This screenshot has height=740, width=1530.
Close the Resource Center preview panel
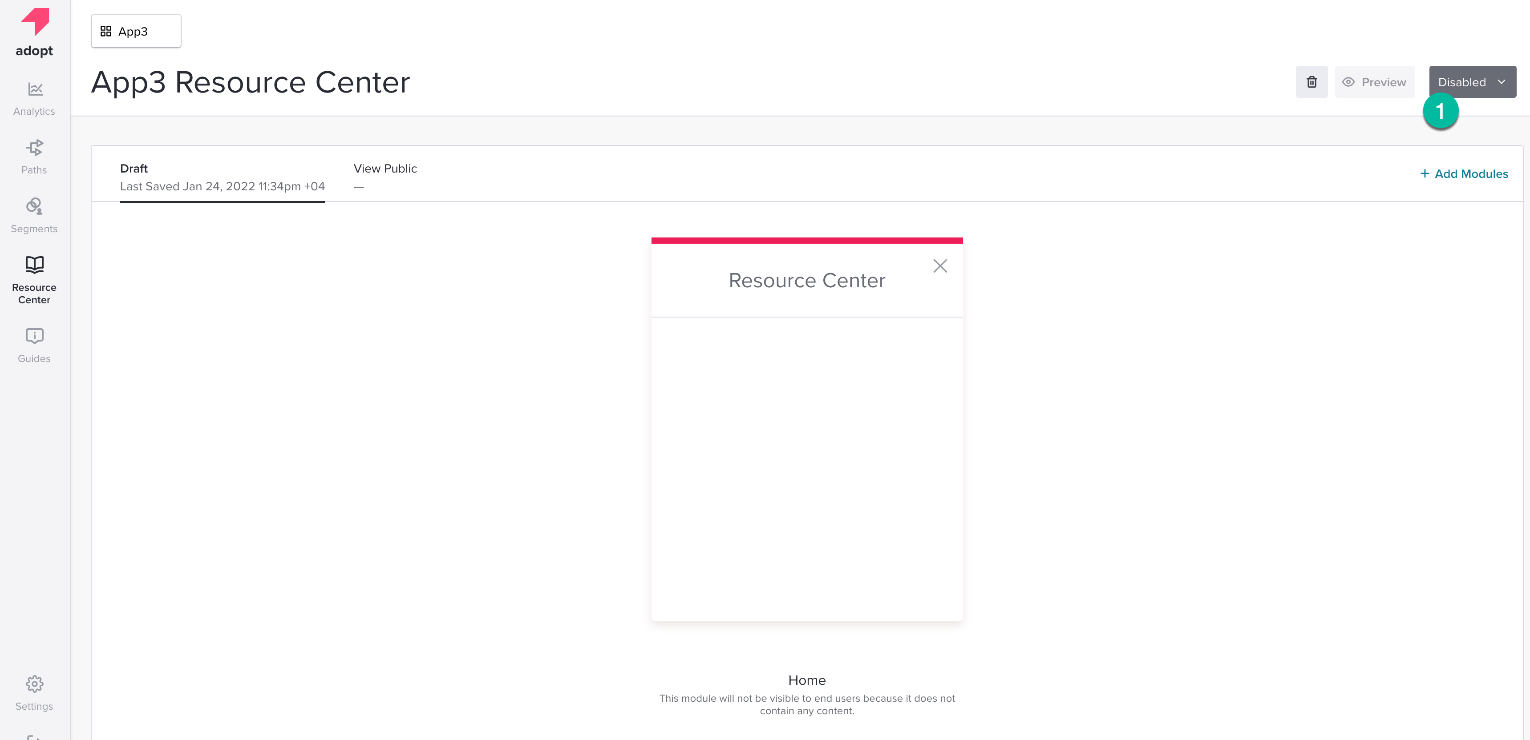tap(940, 266)
